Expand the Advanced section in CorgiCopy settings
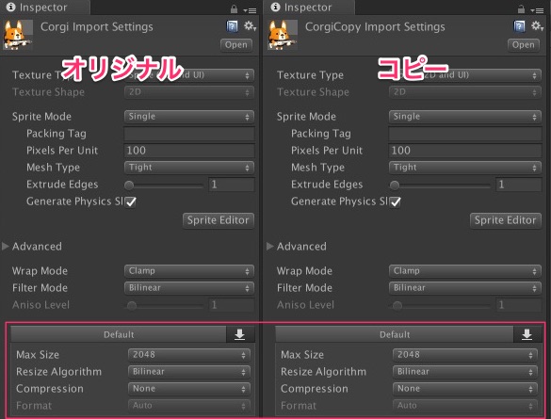Viewport: 551px width, 419px height. point(270,246)
